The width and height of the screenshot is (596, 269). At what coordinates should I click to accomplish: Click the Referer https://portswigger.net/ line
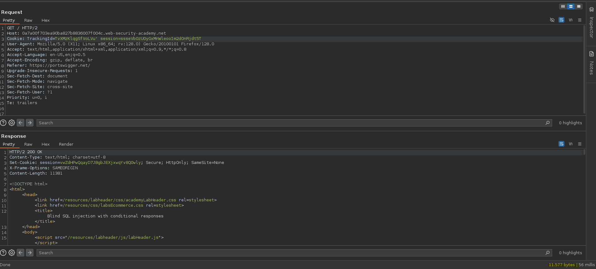pyautogui.click(x=49, y=65)
